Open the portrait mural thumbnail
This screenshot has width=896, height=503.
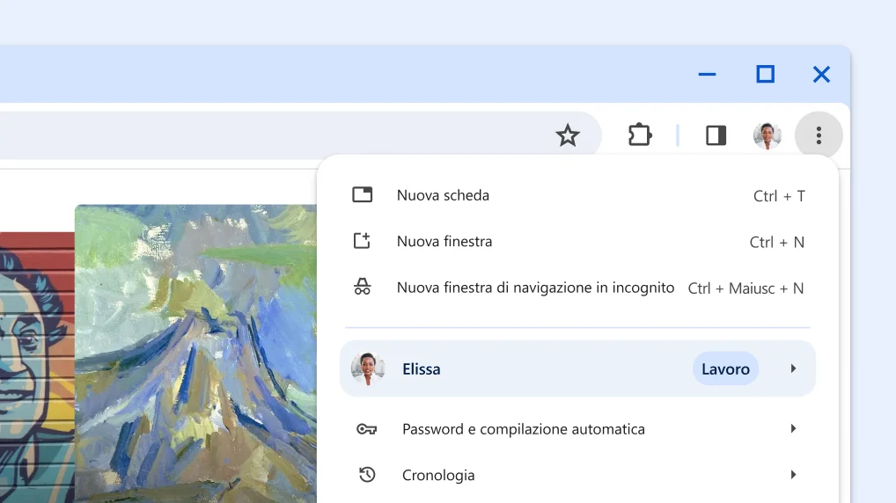(x=37, y=368)
